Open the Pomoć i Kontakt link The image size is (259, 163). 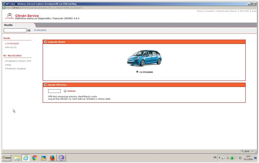pyautogui.click(x=205, y=11)
